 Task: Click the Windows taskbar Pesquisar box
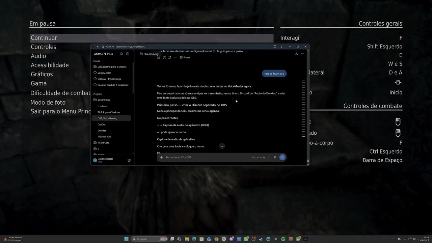(150, 239)
